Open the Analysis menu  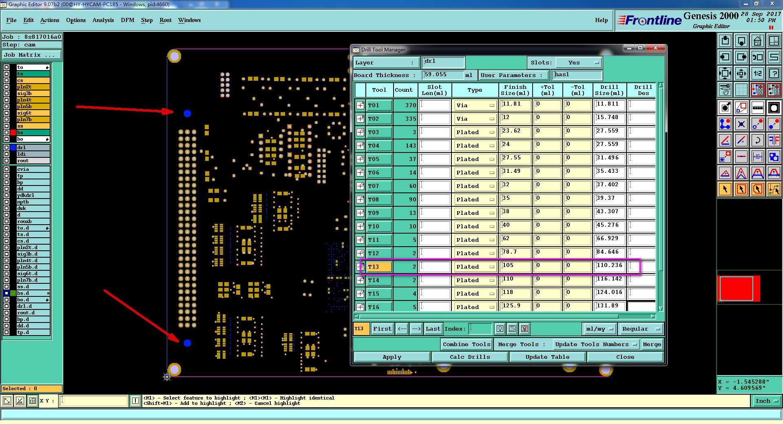coord(103,20)
